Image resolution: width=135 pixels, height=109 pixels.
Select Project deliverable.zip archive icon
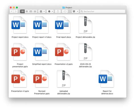click(x=85, y=25)
